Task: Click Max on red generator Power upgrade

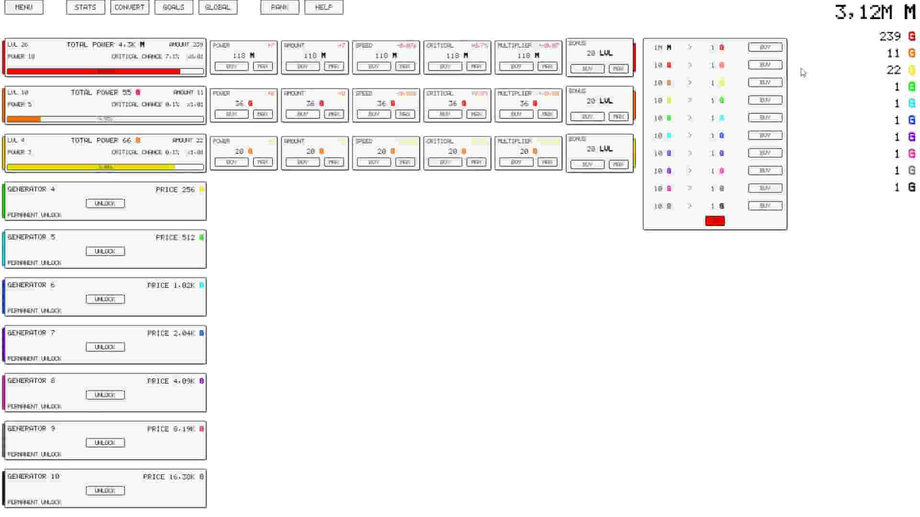Action: [263, 67]
